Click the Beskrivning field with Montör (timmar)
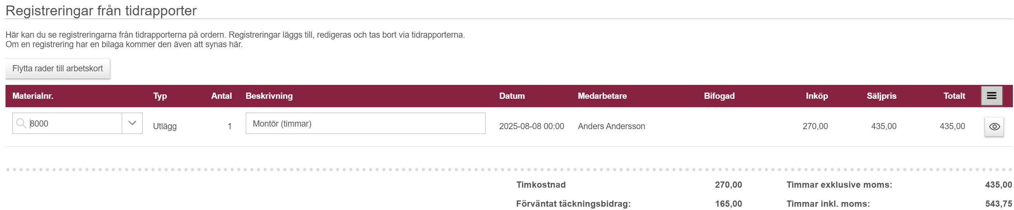The width and height of the screenshot is (1014, 210). (365, 123)
